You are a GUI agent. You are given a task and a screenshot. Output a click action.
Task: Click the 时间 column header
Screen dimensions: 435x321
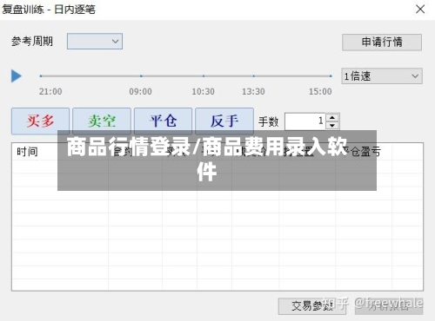[x=27, y=152]
